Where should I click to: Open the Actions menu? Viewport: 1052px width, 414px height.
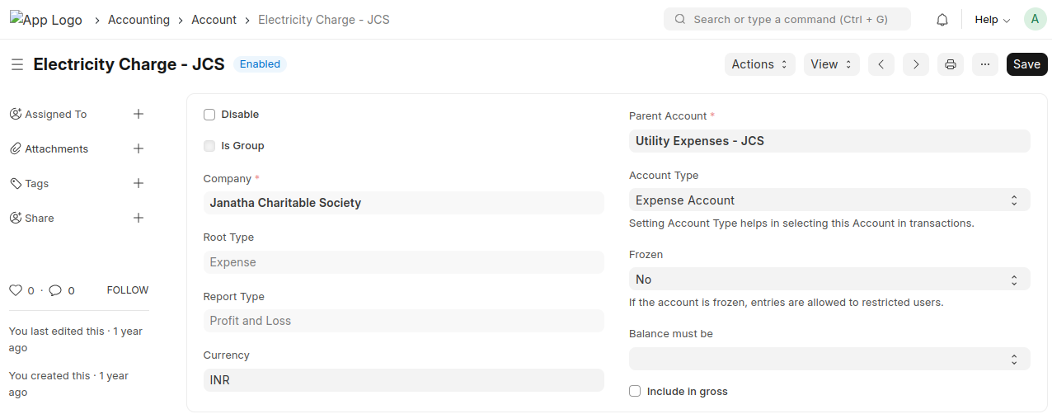click(x=759, y=64)
